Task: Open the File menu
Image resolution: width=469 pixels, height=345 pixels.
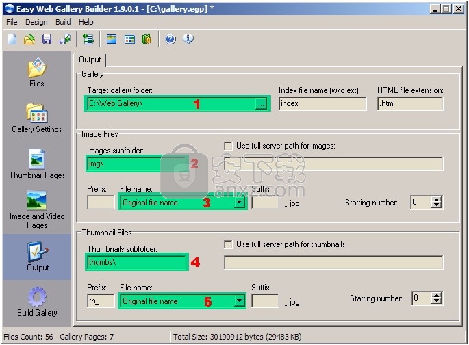Action: click(x=12, y=22)
